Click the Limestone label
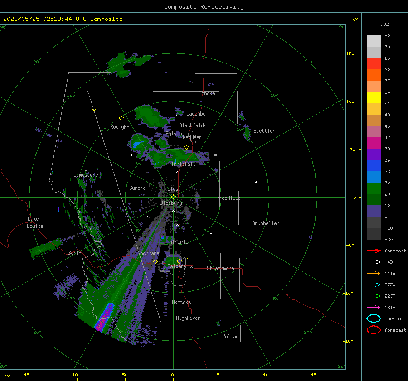This screenshot has height=381, width=408. [x=86, y=175]
